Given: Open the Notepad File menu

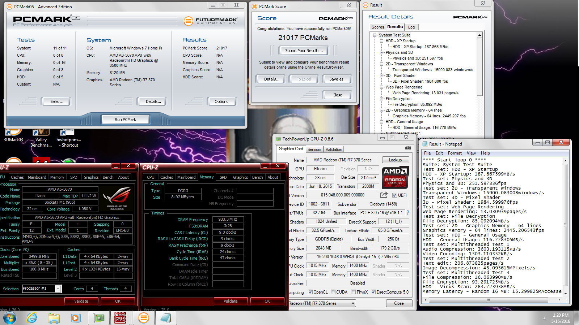Looking at the screenshot, I should click(x=427, y=153).
